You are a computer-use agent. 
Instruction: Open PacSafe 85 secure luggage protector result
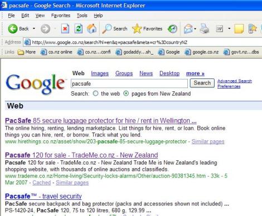[101, 121]
